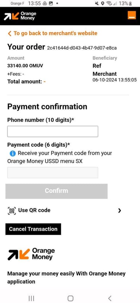Tap the Android home navigation button
Viewport: 140px width, 303px height.
[71, 298]
